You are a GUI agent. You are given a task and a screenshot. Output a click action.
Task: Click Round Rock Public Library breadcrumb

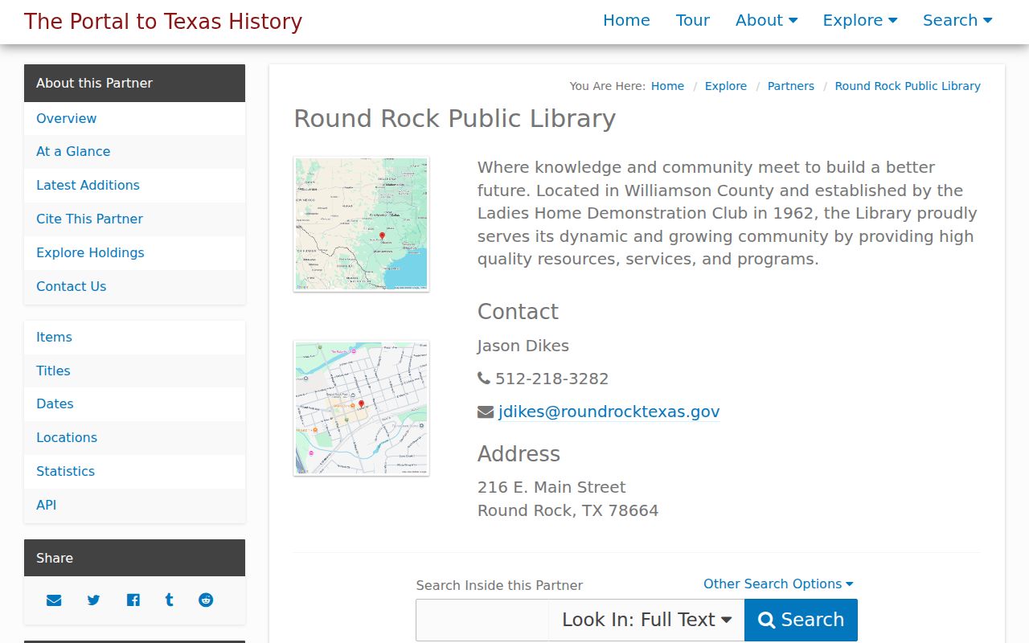click(908, 86)
